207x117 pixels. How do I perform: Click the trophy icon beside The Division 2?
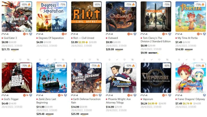coord(170,34)
